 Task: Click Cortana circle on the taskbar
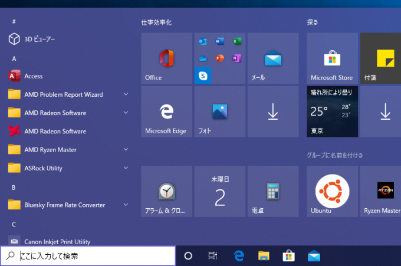click(x=188, y=255)
